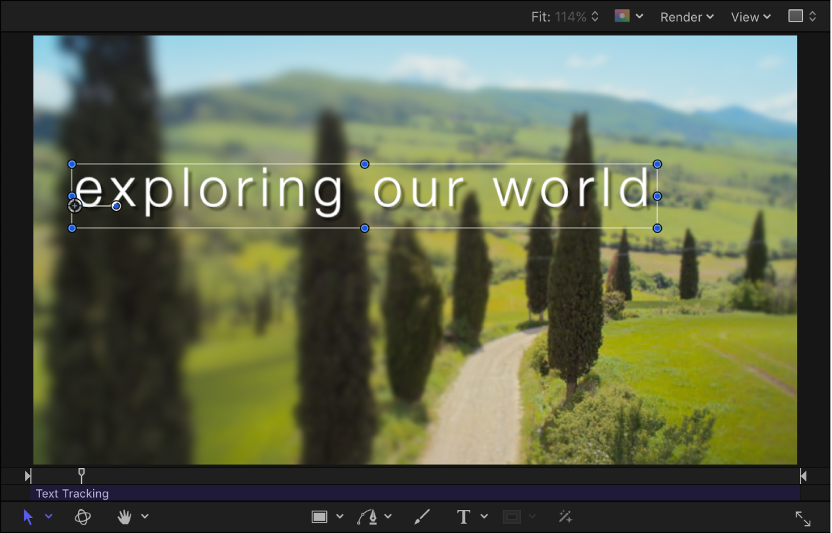Image resolution: width=832 pixels, height=533 pixels.
Task: Activate the 3D Transform tool
Action: point(83,517)
